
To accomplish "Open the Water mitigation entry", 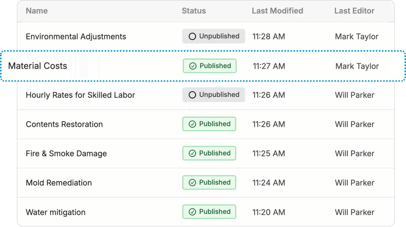I will click(56, 212).
